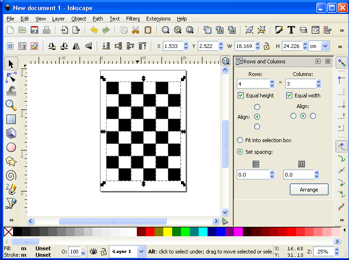The height and width of the screenshot is (260, 349).
Task: Open the Object menu
Action: (79, 19)
